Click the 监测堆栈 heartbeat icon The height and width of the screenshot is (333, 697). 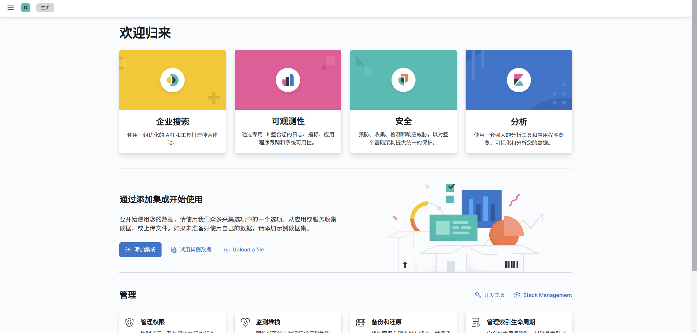tap(245, 322)
